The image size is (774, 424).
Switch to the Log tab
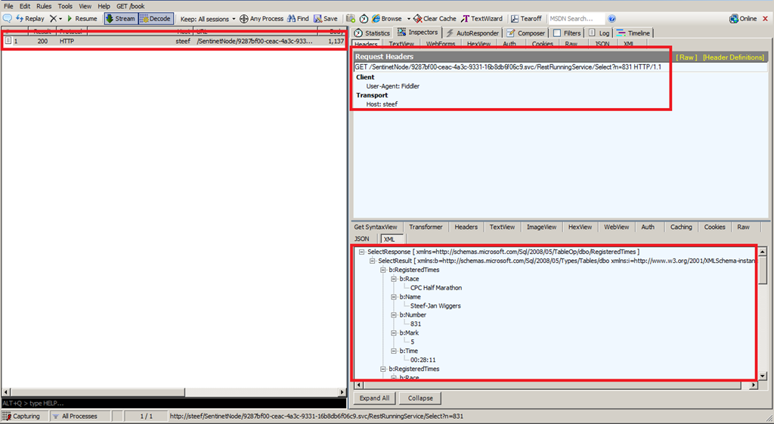(599, 32)
